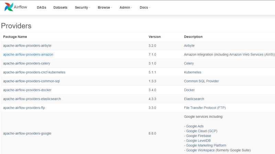Open apache-airflow-providers-elasticsearch package link
Image resolution: width=275 pixels, height=154 pixels.
tap(32, 99)
